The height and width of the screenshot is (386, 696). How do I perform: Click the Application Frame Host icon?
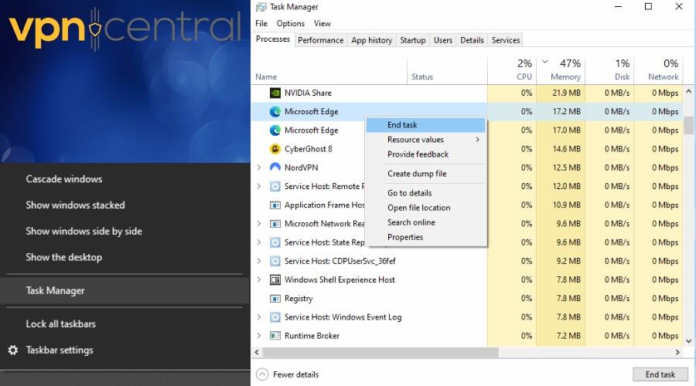click(275, 205)
